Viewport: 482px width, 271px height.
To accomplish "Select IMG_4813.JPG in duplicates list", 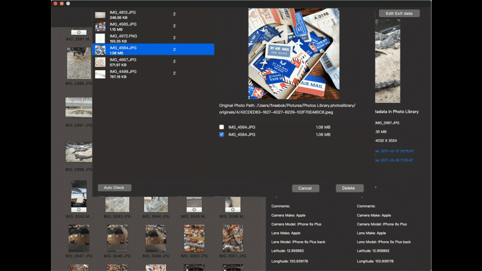I will (x=153, y=14).
